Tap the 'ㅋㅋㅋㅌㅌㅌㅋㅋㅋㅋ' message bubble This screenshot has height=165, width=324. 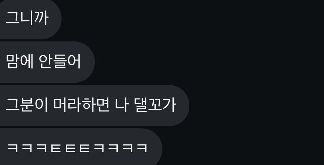click(x=81, y=147)
